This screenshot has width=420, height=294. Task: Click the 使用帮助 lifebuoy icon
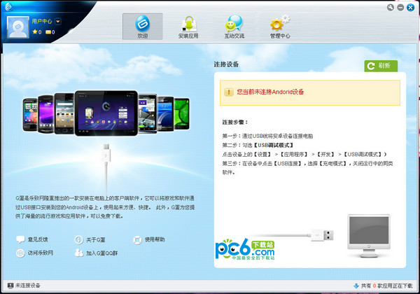coord(137,240)
